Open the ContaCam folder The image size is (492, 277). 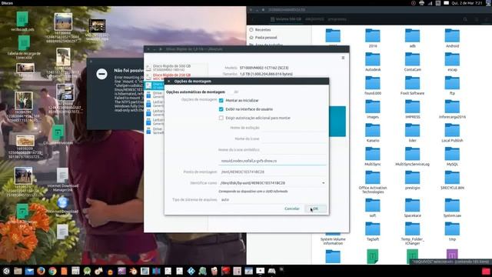412,62
